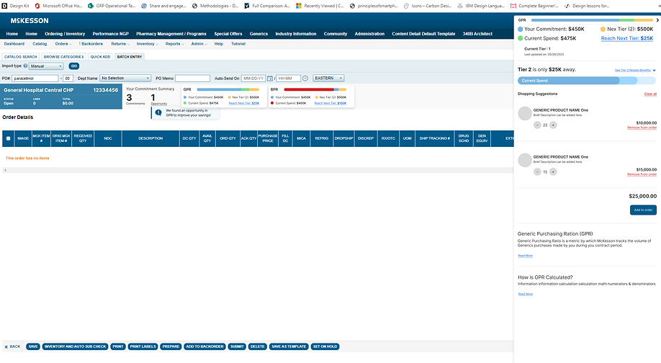The height and width of the screenshot is (363, 661).
Task: Open the Performance NGP menu
Action: [110, 34]
